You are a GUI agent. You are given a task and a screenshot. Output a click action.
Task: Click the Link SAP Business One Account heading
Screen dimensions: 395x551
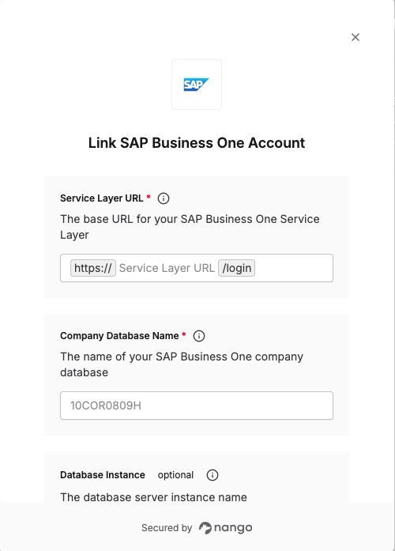pyautogui.click(x=197, y=143)
